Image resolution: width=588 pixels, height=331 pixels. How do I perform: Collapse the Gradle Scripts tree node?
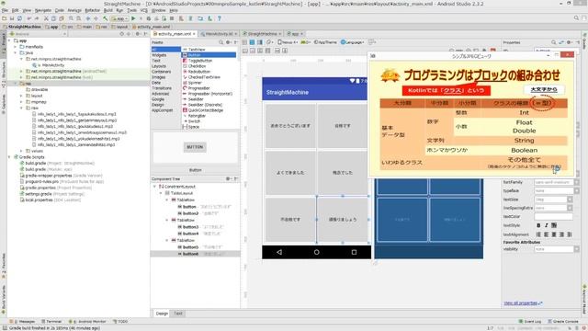point(9,157)
